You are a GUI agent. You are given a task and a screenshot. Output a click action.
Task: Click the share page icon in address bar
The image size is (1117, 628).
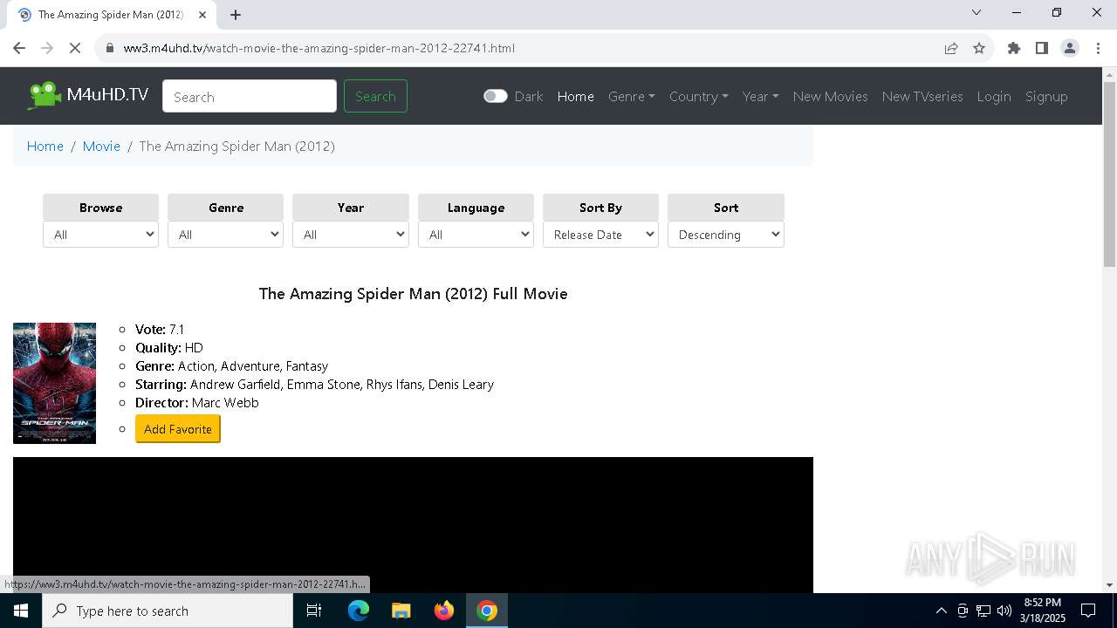point(951,48)
